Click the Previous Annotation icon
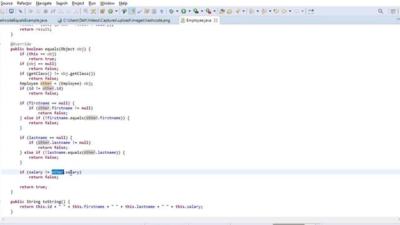This screenshot has height=225, width=400. (x=264, y=11)
